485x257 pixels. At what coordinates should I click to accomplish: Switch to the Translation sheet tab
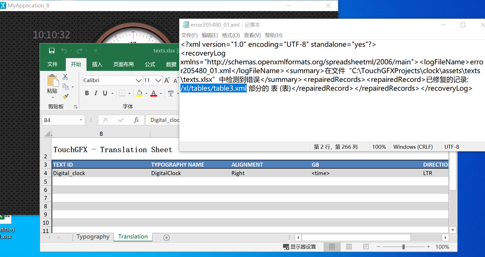[133, 237]
